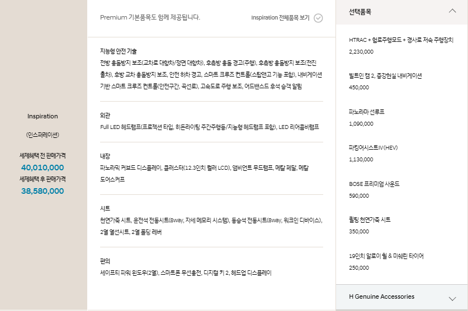Viewport: 468px width, 311px height.
Task: Click the 250,000 price value
Action: click(359, 267)
